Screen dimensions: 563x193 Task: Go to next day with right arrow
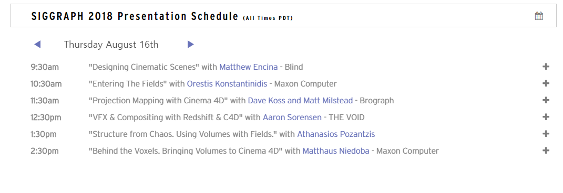[x=191, y=45]
